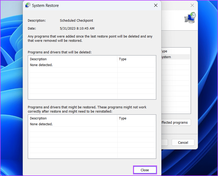Select the Type column header in deleted programs list
The image size is (218, 176).
123,59
